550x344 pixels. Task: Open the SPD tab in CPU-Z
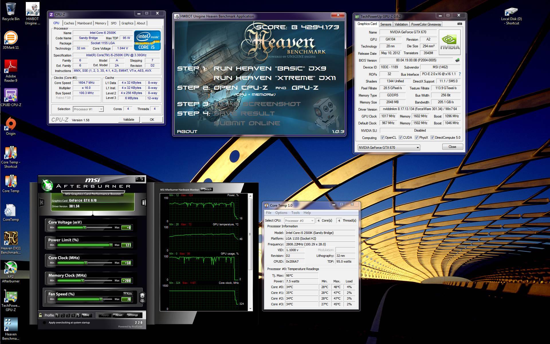114,23
